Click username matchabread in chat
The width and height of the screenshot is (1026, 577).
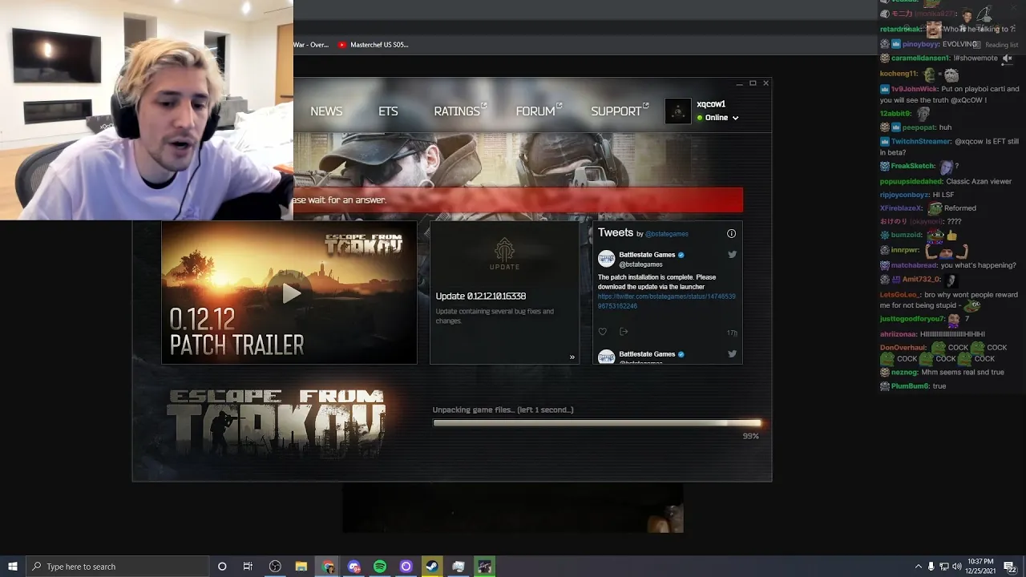(914, 265)
